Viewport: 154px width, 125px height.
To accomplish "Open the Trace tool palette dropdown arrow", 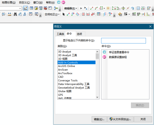I will 104,8.
